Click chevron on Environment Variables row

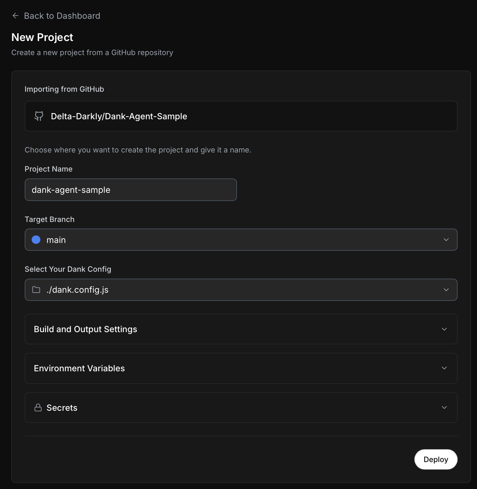coord(444,368)
